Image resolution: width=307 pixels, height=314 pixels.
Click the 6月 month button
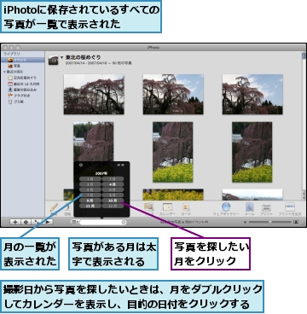pos(113,189)
